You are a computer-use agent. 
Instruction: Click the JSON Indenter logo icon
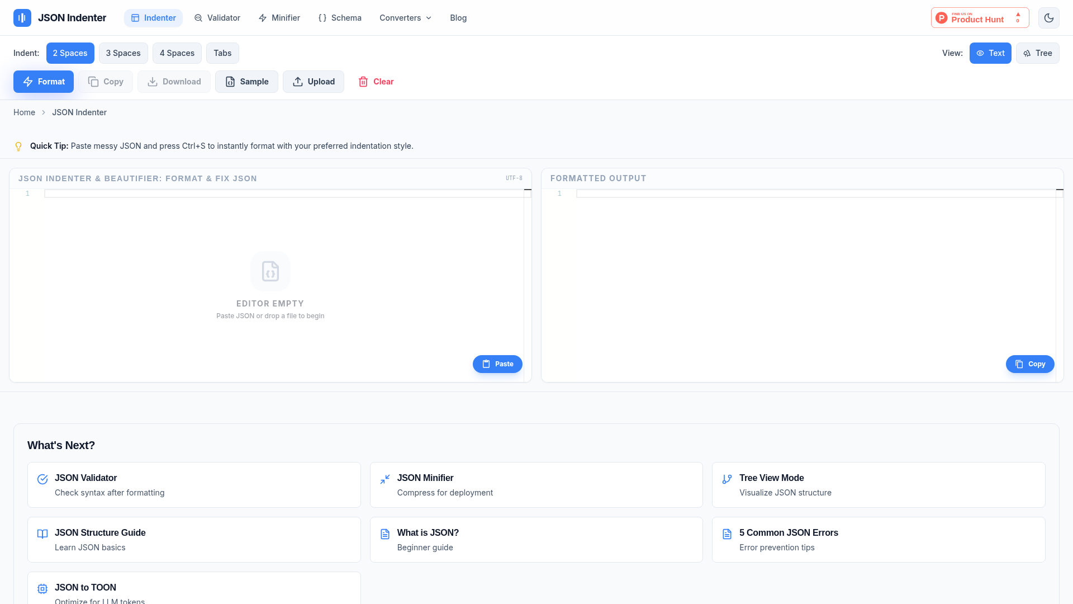22,18
